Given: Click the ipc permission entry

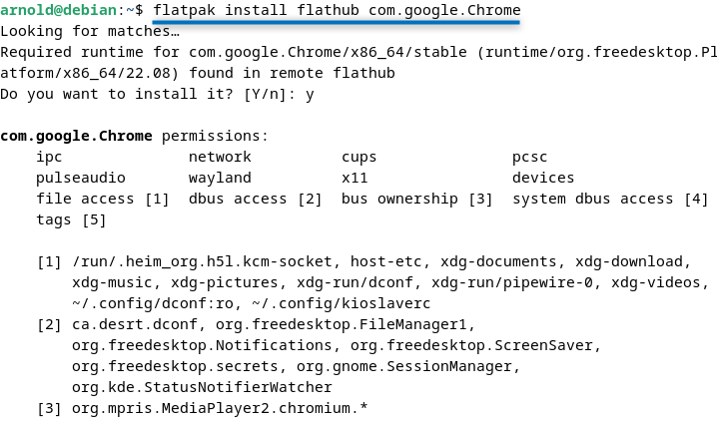Looking at the screenshot, I should [x=49, y=157].
